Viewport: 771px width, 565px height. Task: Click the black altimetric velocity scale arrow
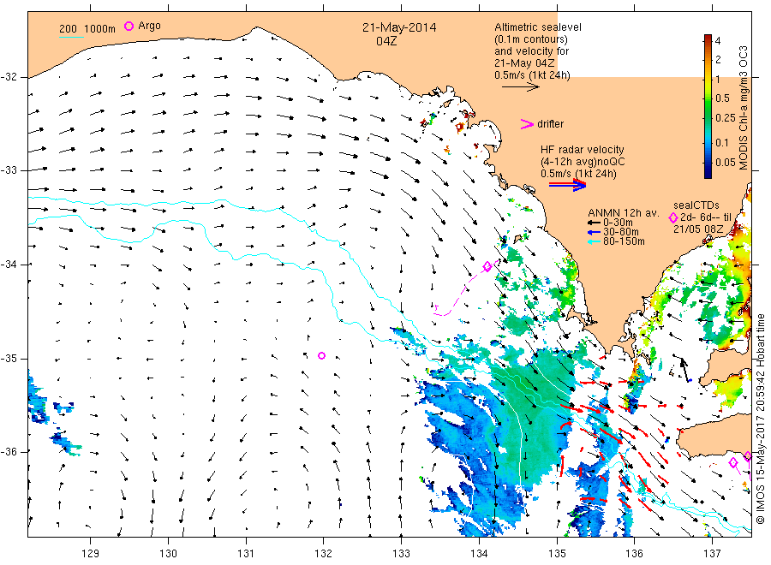(x=521, y=87)
